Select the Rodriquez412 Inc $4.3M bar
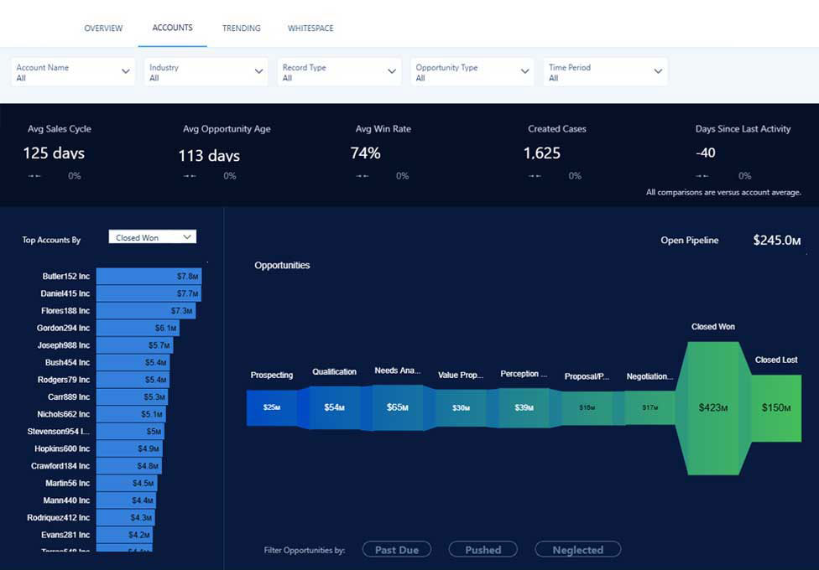This screenshot has width=819, height=570. (x=125, y=517)
